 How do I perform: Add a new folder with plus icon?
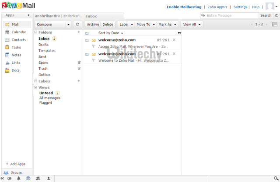pos(79,32)
